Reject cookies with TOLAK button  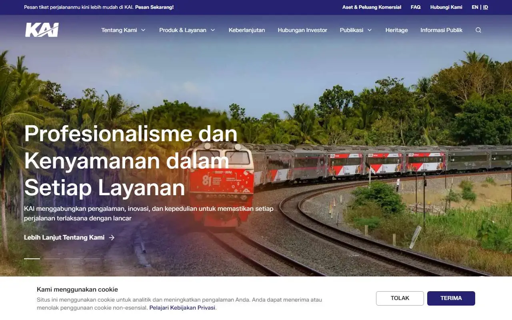pyautogui.click(x=400, y=298)
